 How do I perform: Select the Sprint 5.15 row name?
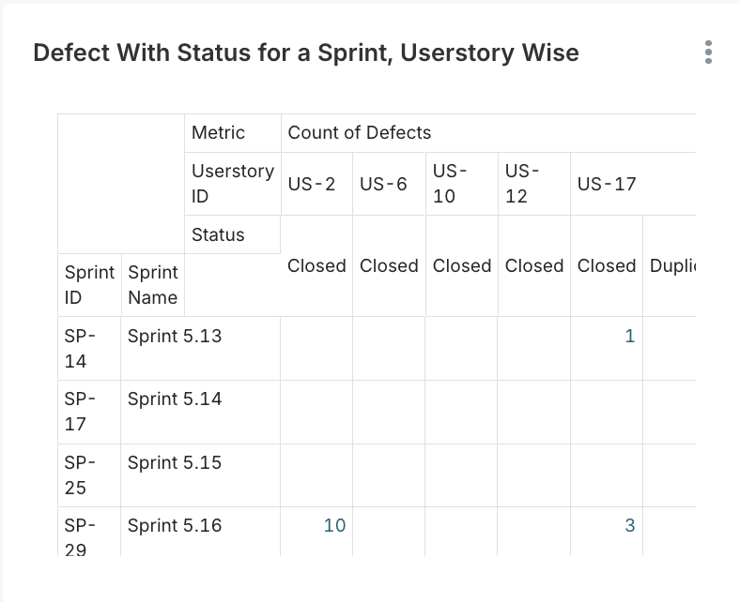point(175,462)
